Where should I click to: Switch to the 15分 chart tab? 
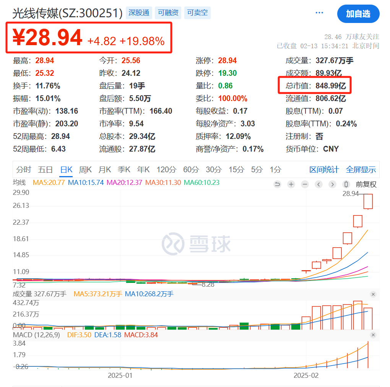tap(236, 170)
